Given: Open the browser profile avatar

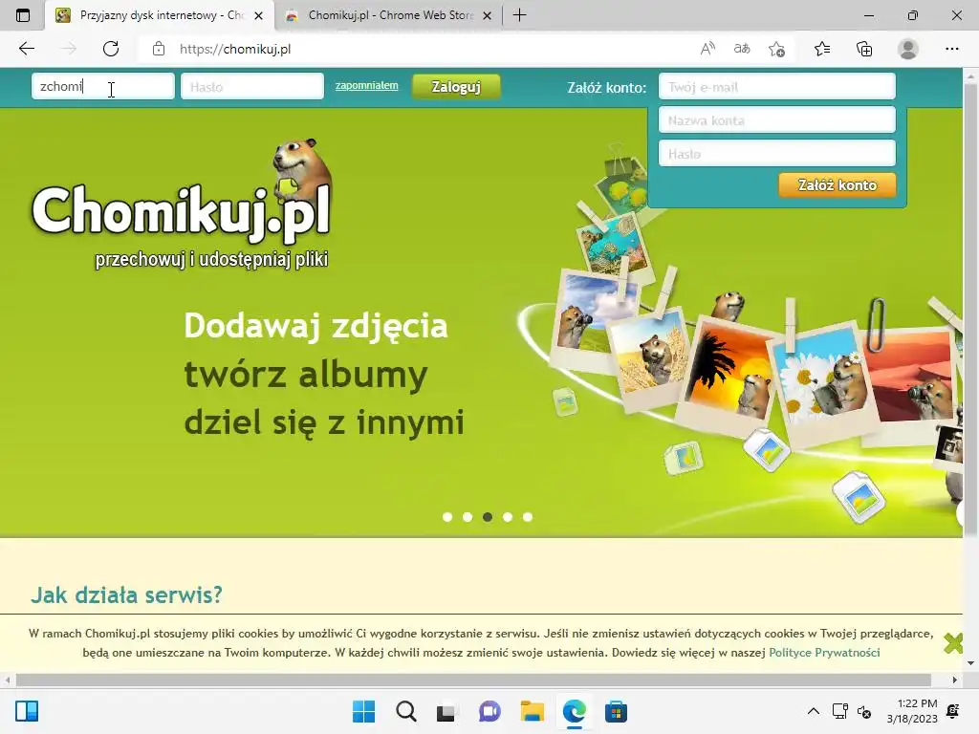Looking at the screenshot, I should tap(908, 49).
